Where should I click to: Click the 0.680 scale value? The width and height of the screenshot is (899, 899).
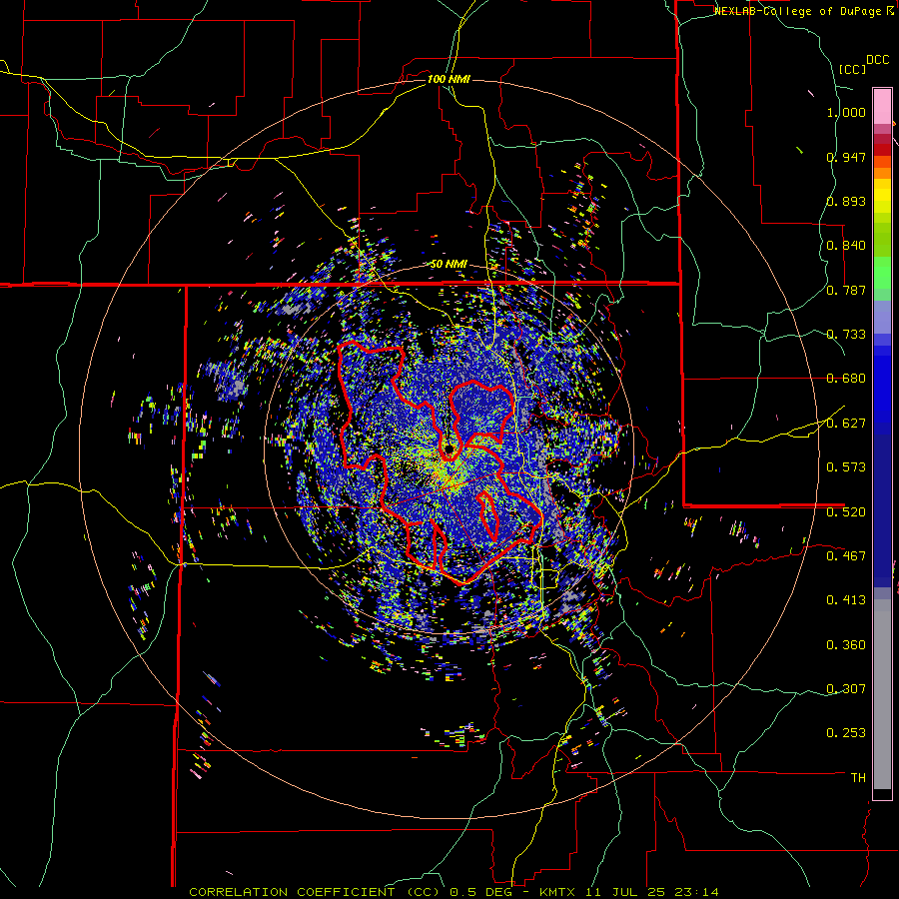pos(846,379)
